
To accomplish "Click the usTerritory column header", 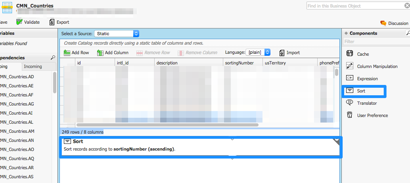I will 290,63.
